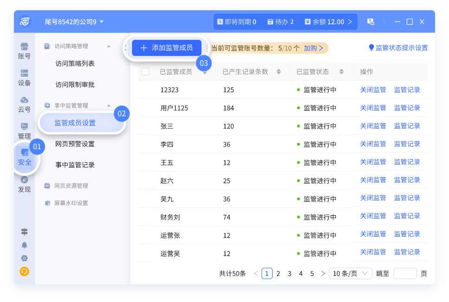The width and height of the screenshot is (449, 302).
Task: Open the 10条/页 page size dropdown
Action: (350, 274)
